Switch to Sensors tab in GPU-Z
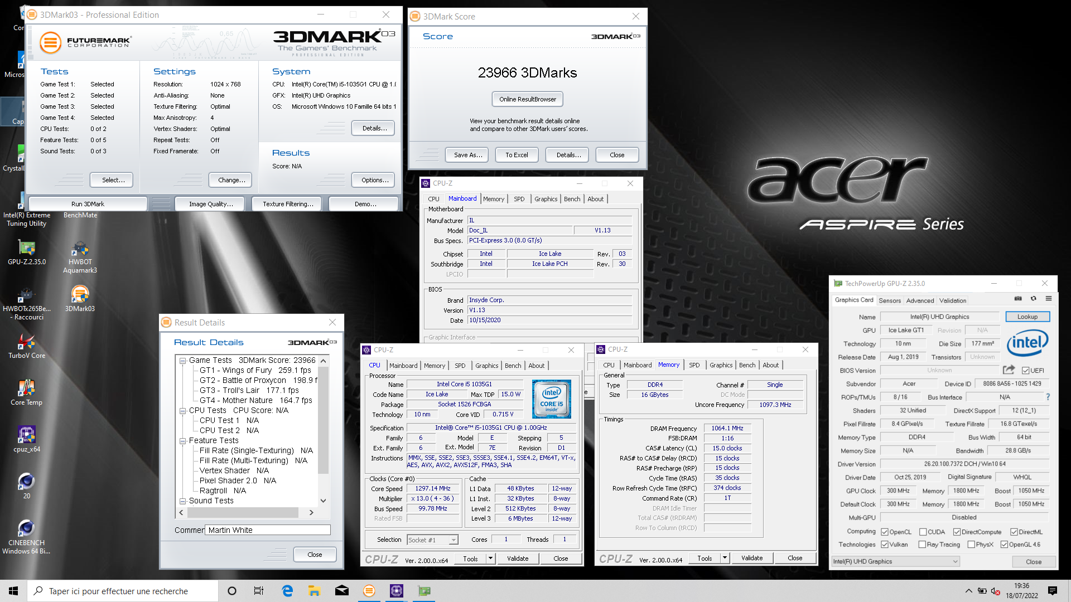This screenshot has height=602, width=1071. point(890,300)
